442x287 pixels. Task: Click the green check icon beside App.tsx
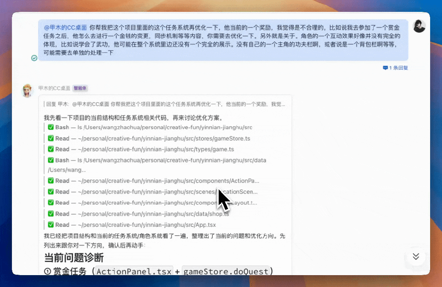tap(51, 225)
